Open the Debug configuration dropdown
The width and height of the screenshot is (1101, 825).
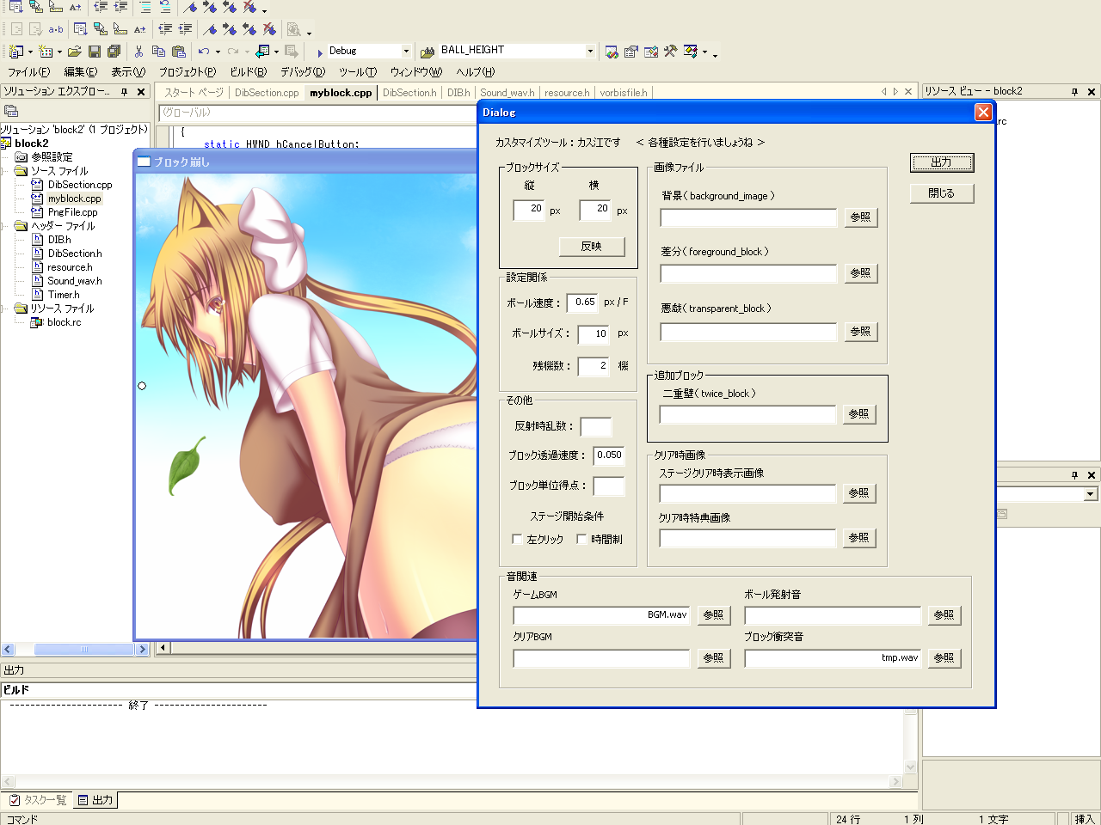click(x=406, y=51)
